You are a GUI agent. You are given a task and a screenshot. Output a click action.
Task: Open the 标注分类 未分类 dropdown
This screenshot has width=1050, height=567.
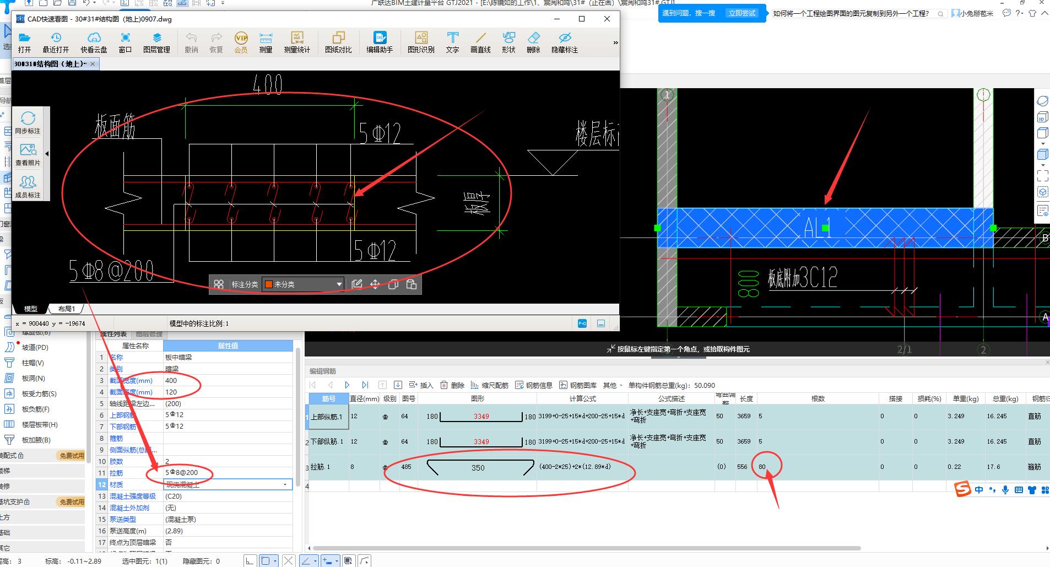click(x=303, y=284)
